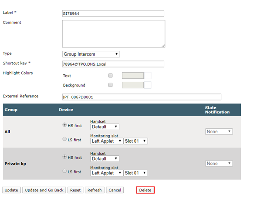260x201 pixels.
Task: Click the Reset button
Action: (75, 190)
